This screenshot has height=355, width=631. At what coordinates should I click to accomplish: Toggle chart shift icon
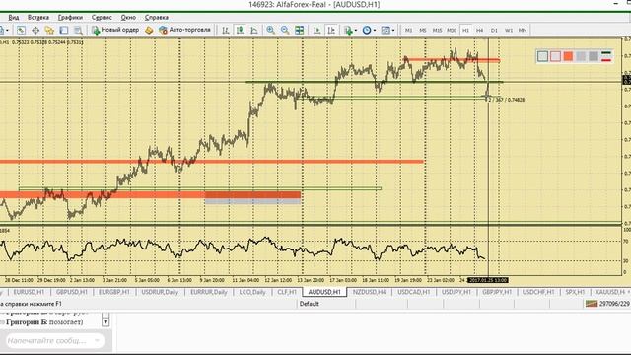(x=331, y=31)
